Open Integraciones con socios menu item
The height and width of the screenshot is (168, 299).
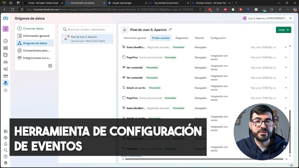point(34,58)
